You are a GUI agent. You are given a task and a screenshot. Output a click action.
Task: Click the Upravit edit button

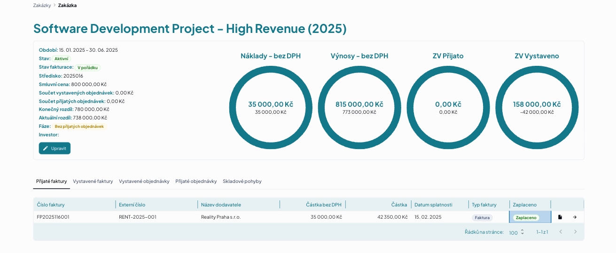point(55,148)
